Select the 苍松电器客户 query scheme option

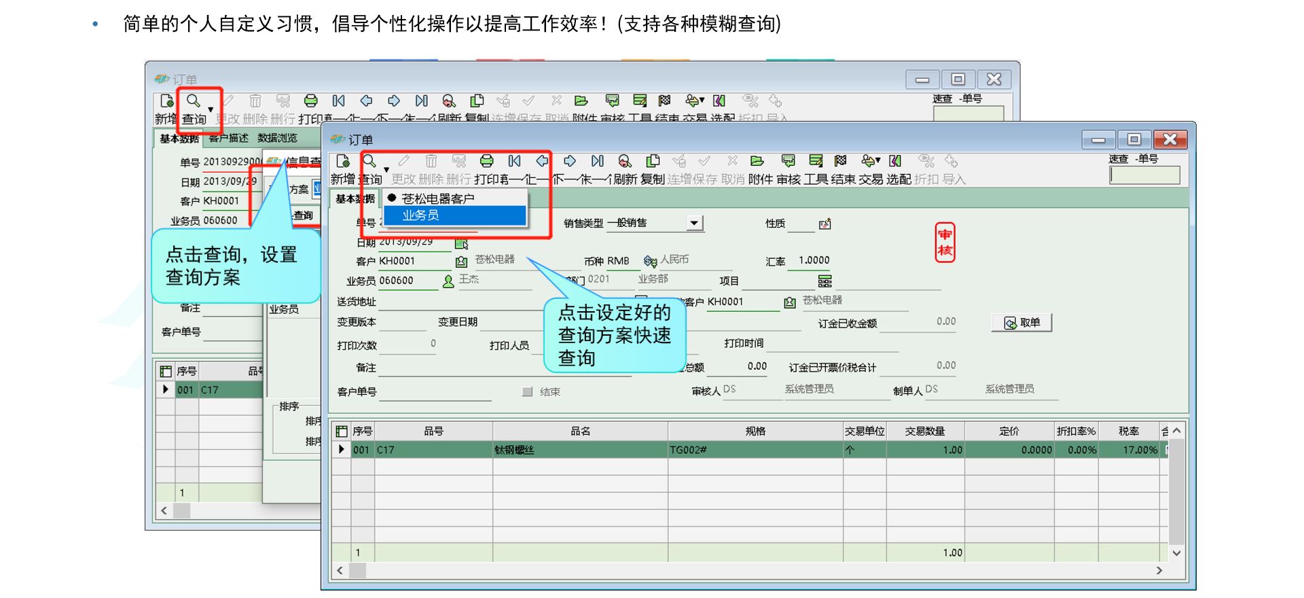[437, 198]
